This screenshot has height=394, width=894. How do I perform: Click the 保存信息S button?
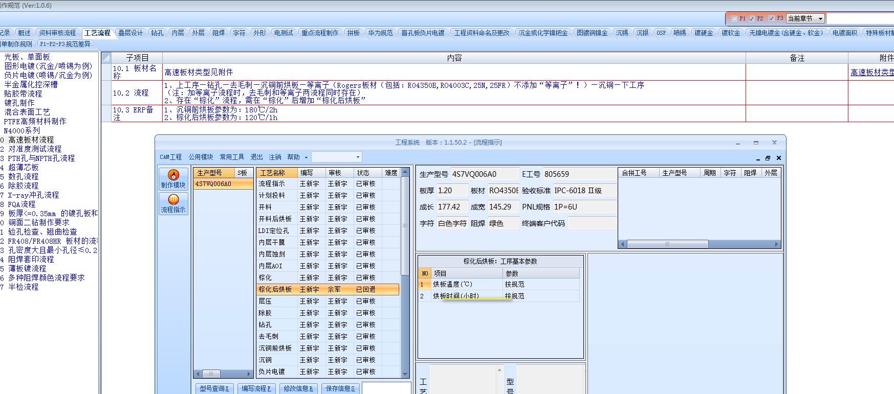click(340, 388)
